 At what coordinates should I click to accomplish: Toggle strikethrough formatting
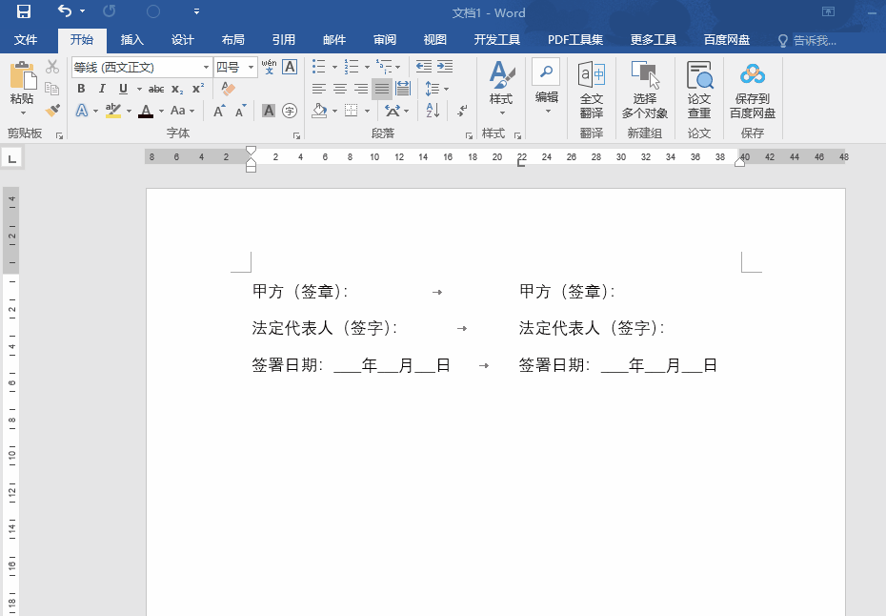point(155,88)
